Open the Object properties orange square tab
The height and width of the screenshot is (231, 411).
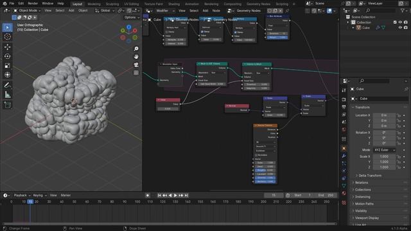[x=344, y=148]
